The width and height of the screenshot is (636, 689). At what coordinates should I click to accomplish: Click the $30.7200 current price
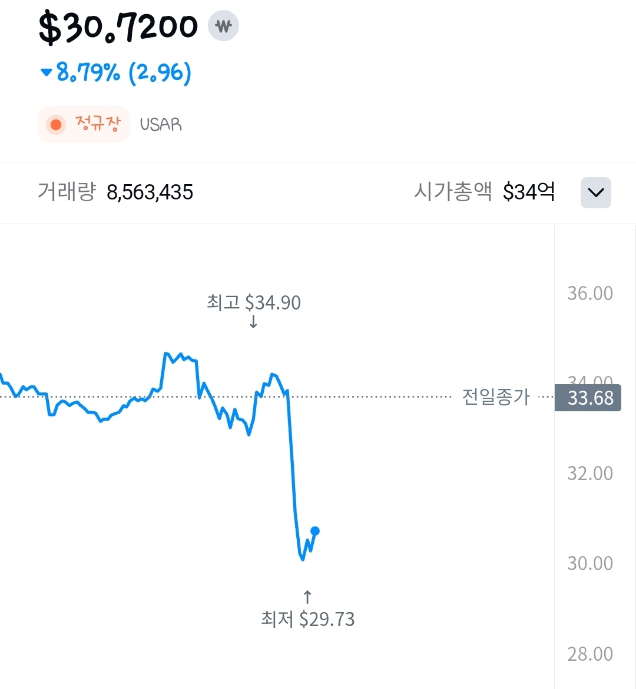(118, 28)
